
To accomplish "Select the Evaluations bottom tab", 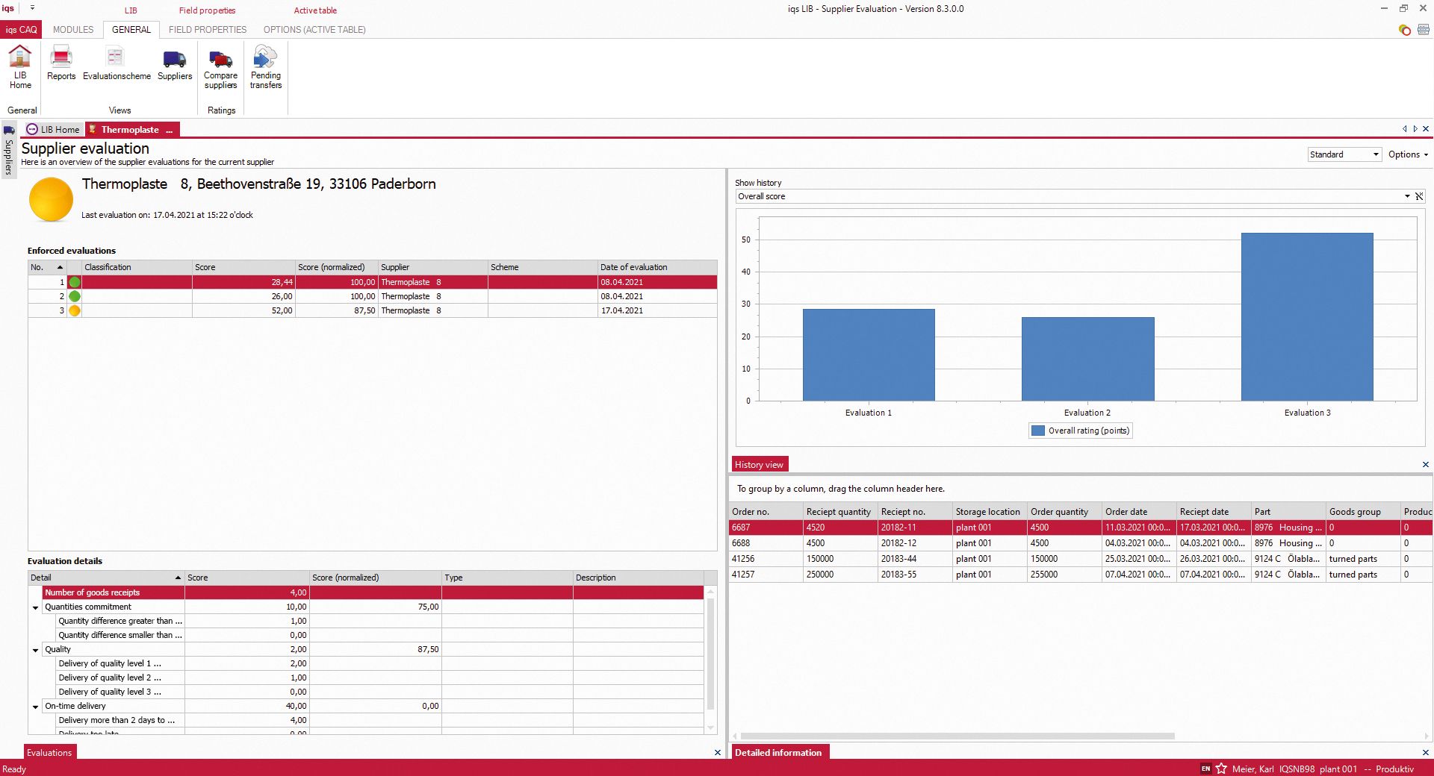I will 50,752.
